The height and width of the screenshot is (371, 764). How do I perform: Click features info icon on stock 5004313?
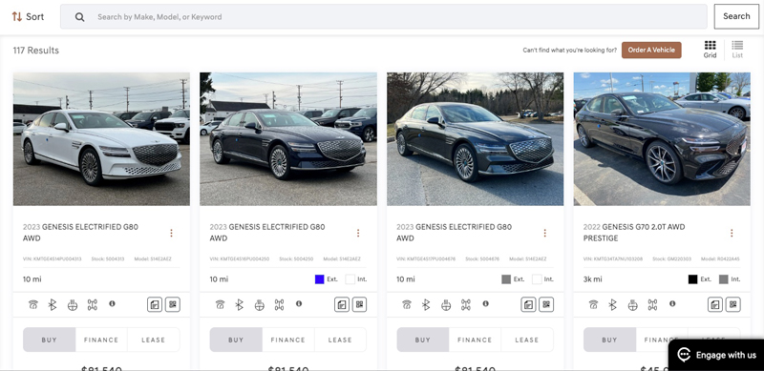pyautogui.click(x=112, y=303)
